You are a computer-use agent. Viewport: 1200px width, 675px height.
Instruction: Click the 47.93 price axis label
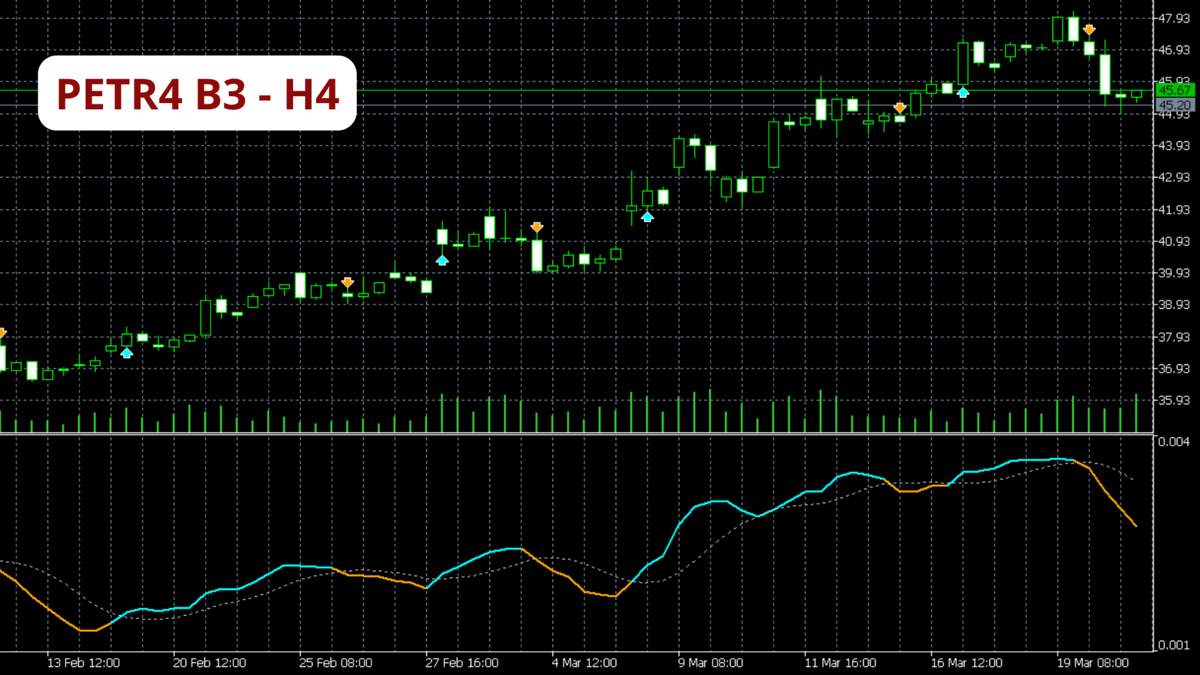coord(1174,18)
